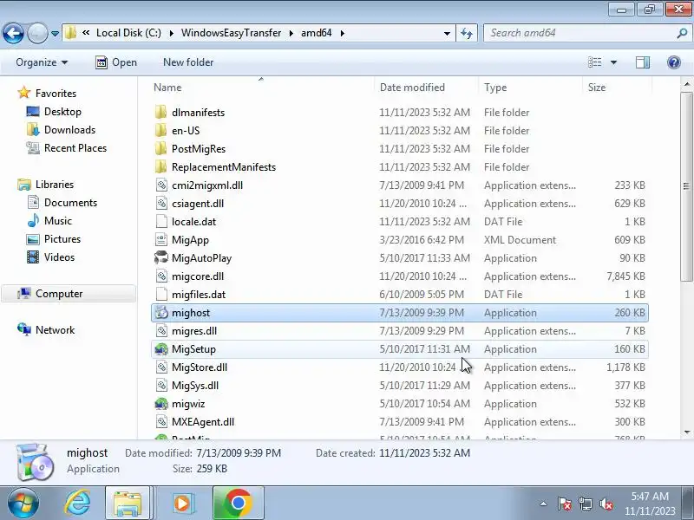Select the MigAutoPlay application icon
The image size is (694, 520).
point(161,257)
